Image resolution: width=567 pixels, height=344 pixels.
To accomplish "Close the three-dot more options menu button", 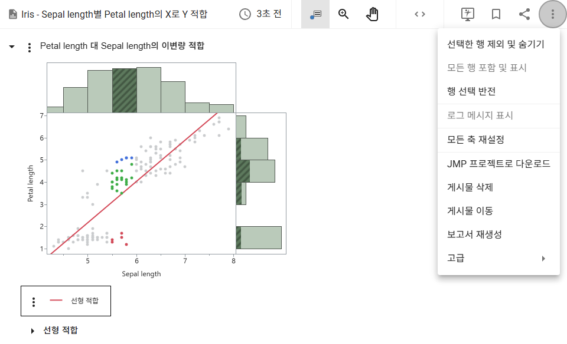I will click(553, 14).
